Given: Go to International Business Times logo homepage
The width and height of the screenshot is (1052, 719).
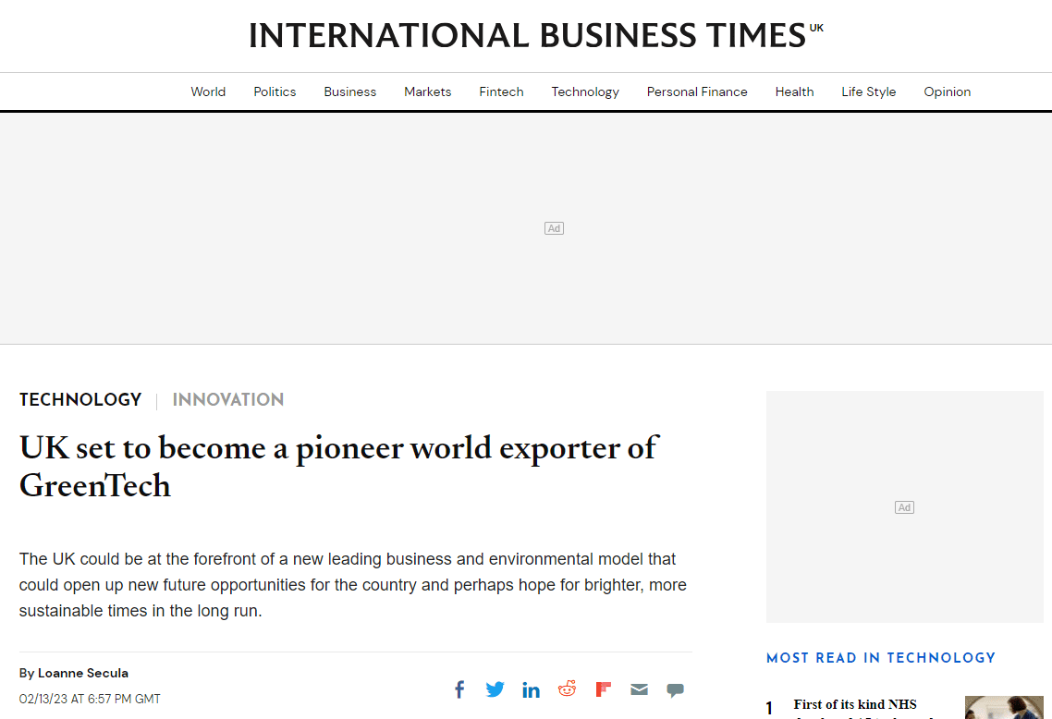Looking at the screenshot, I should click(x=535, y=35).
